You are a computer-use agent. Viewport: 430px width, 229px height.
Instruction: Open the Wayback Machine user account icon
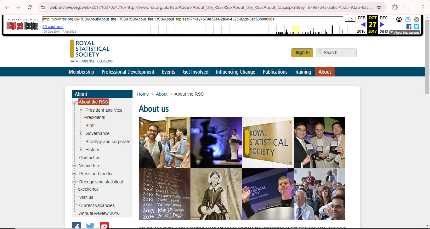tap(399, 20)
